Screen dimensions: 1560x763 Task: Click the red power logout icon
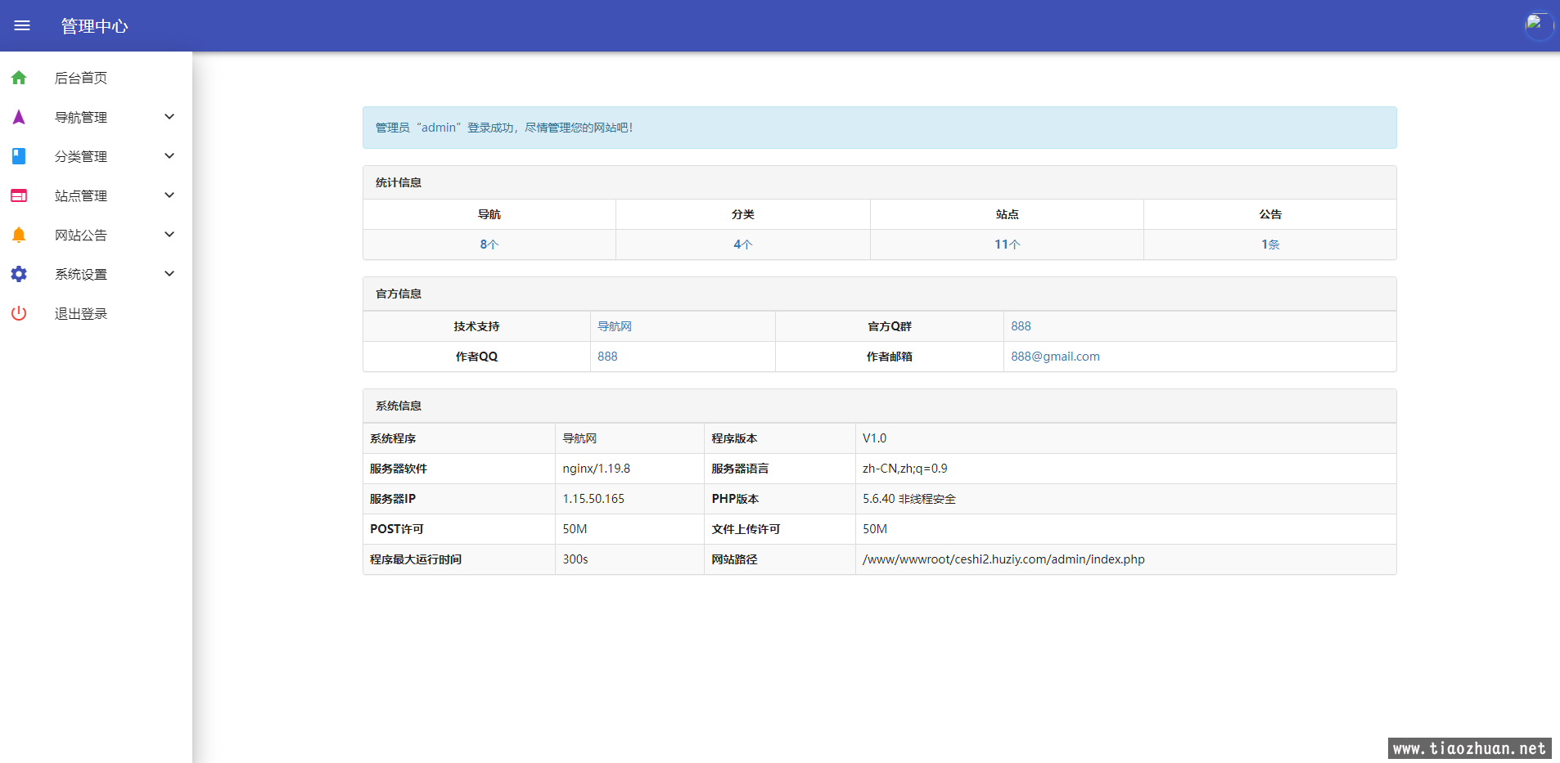pos(19,313)
